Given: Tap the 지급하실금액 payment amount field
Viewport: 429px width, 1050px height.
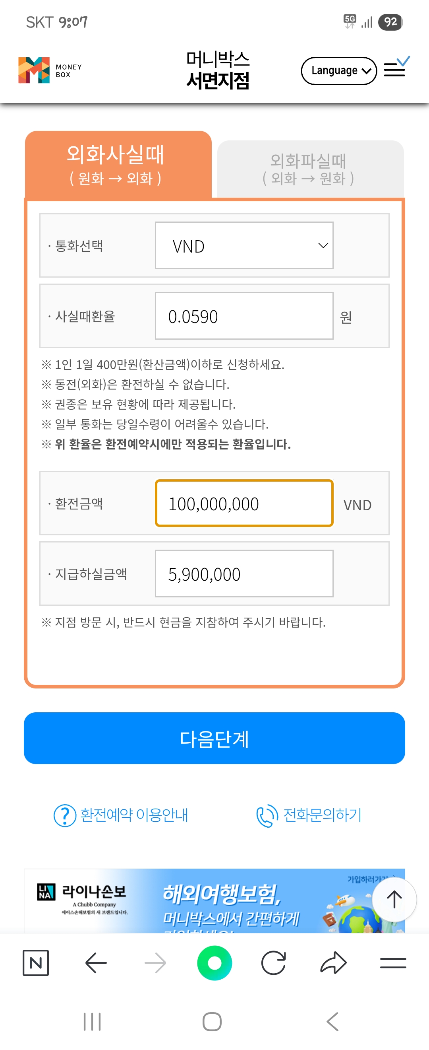Looking at the screenshot, I should click(x=244, y=574).
